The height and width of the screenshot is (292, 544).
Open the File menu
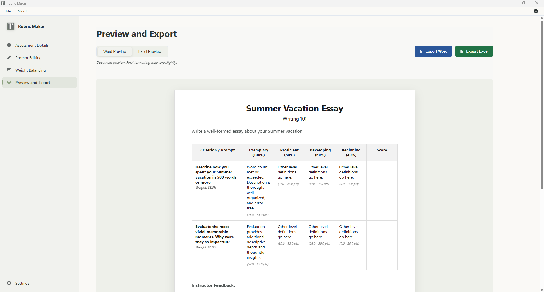click(8, 11)
